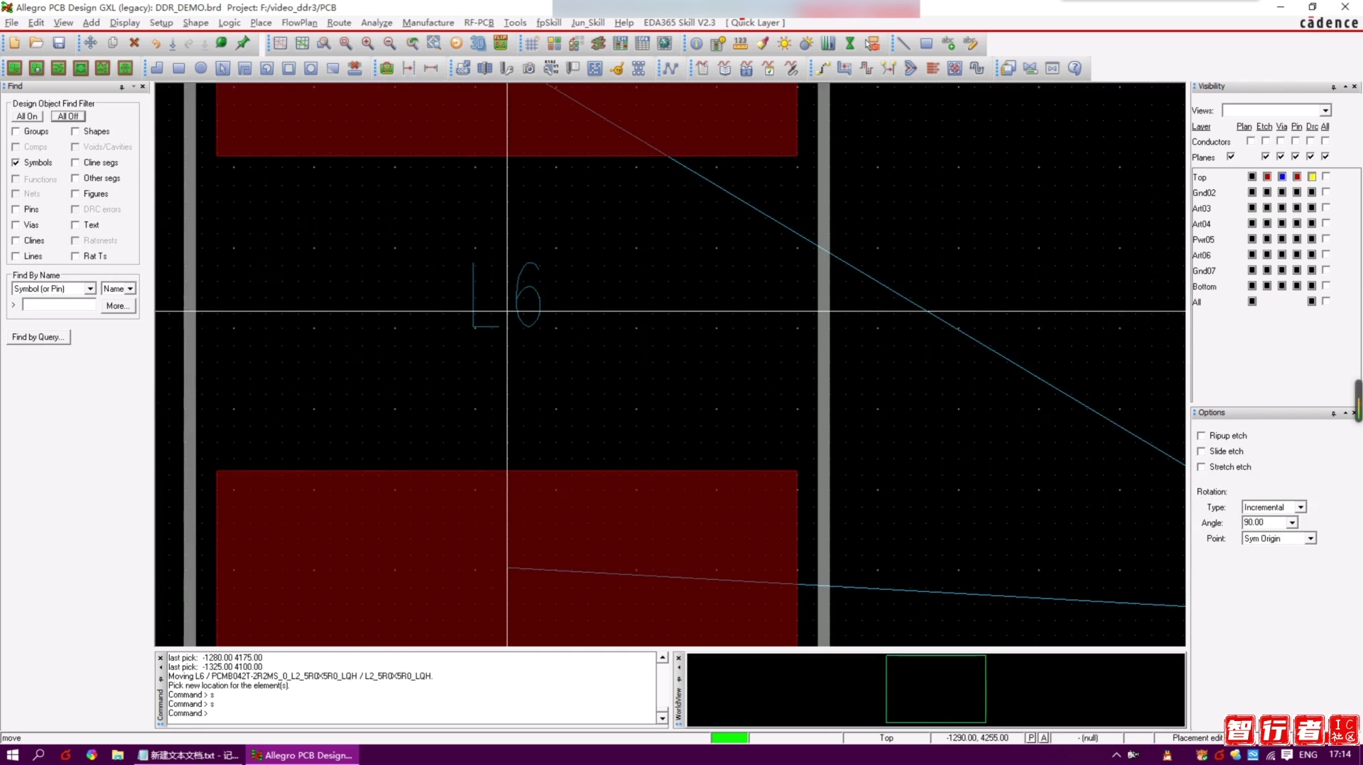Collapse the Options panel using pin icon
1363x765 pixels.
[1333, 413]
